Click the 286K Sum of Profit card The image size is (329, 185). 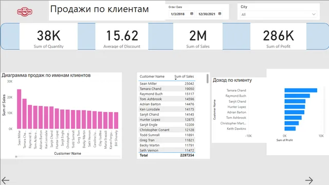click(279, 36)
